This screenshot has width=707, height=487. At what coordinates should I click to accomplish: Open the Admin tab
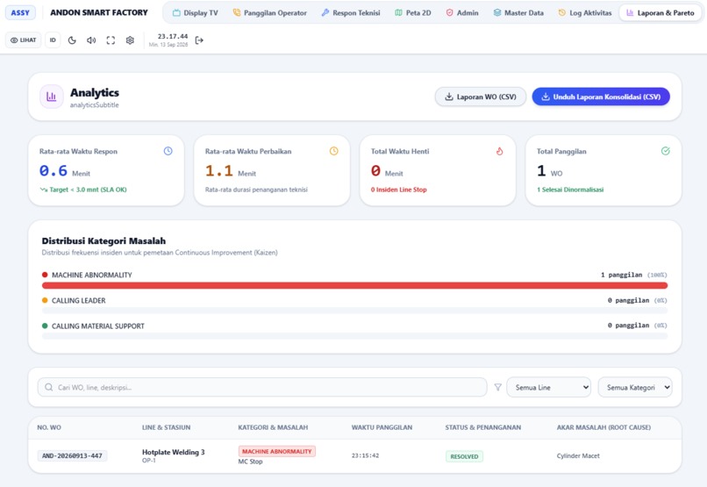point(462,13)
